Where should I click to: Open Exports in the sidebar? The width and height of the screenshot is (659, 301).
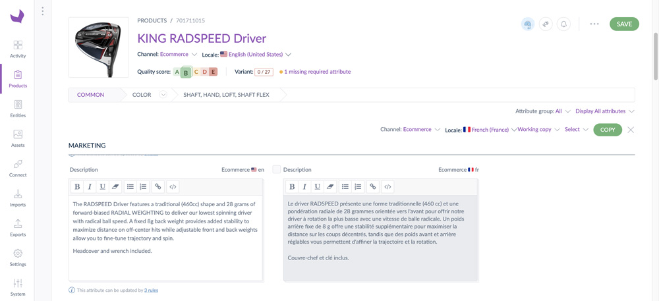pyautogui.click(x=18, y=228)
